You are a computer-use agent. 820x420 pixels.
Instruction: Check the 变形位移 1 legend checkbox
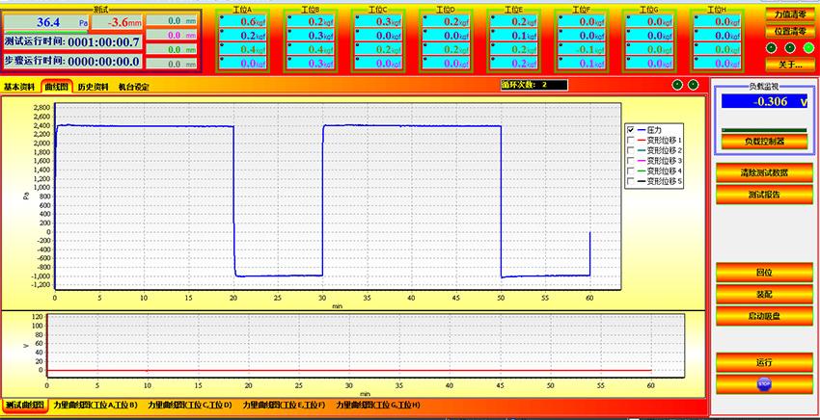coord(631,141)
